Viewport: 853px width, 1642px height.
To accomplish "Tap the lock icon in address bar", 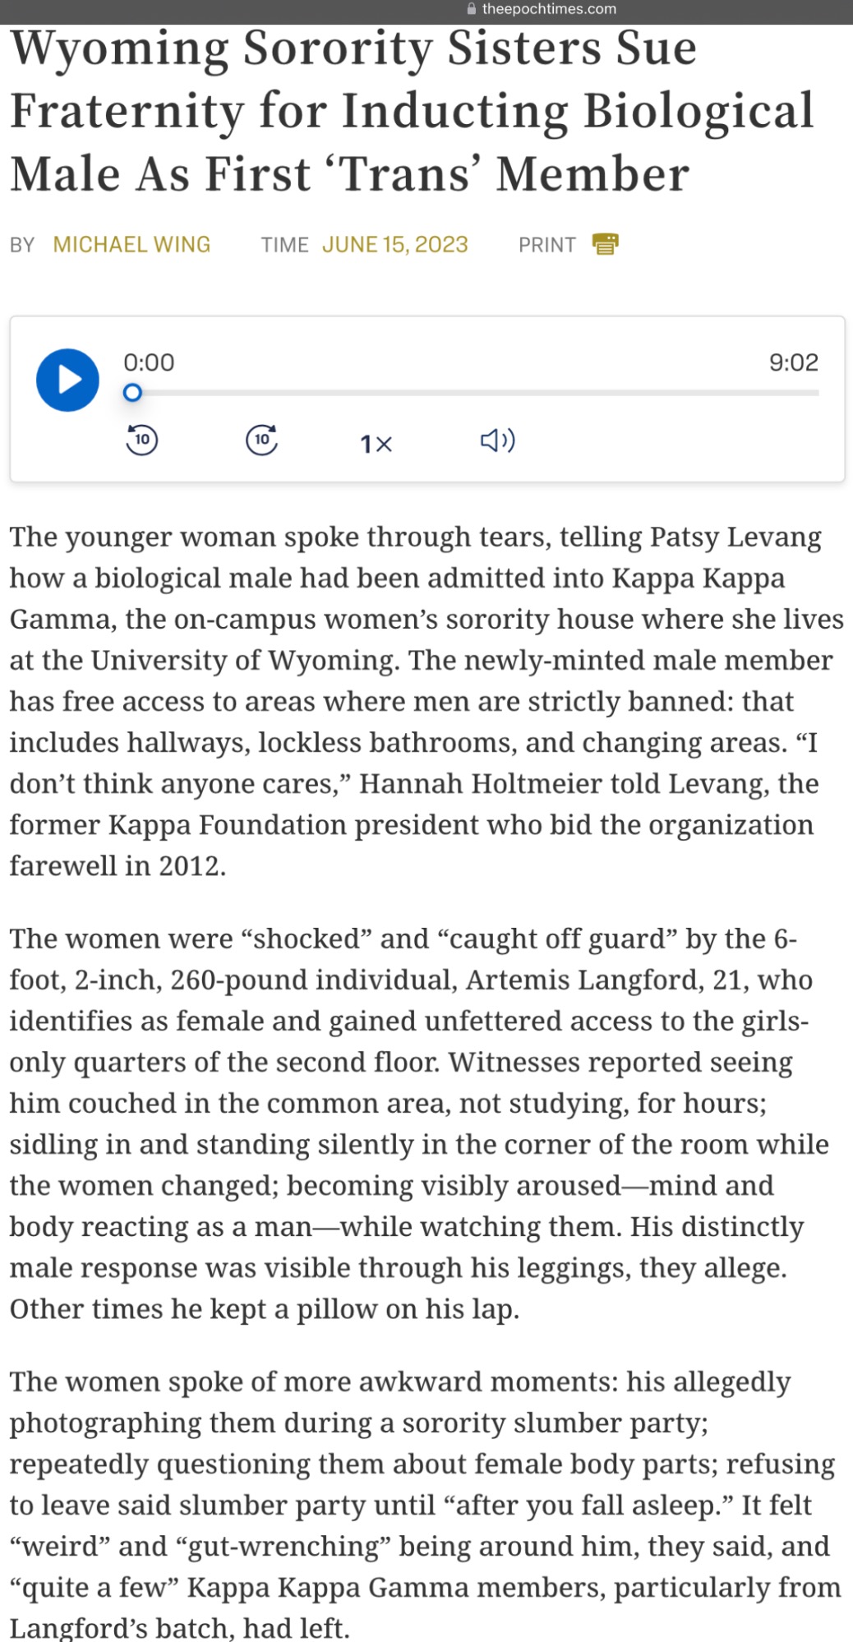I will (x=472, y=9).
